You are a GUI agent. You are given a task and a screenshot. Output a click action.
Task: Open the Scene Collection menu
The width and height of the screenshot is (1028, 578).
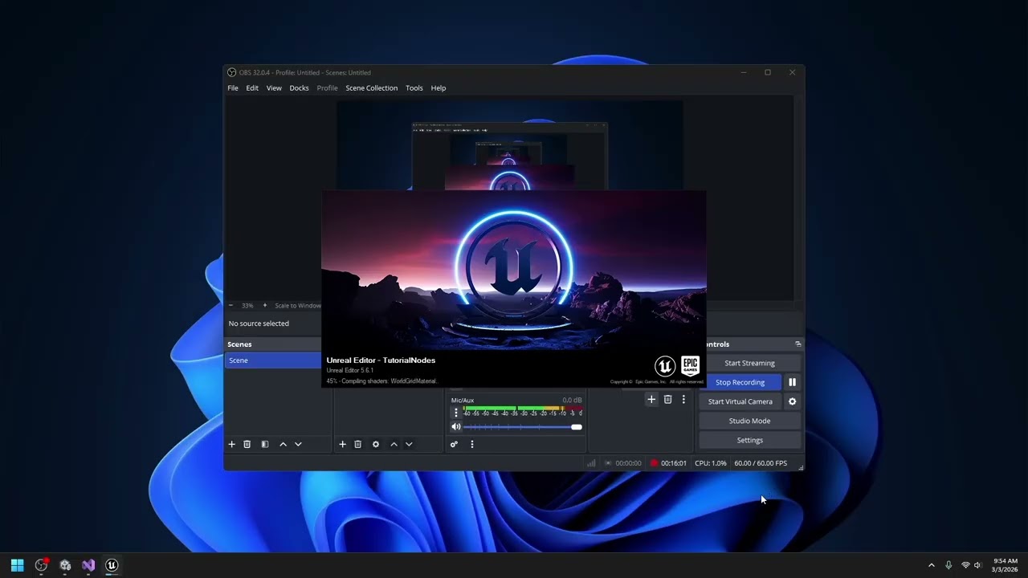coord(371,88)
